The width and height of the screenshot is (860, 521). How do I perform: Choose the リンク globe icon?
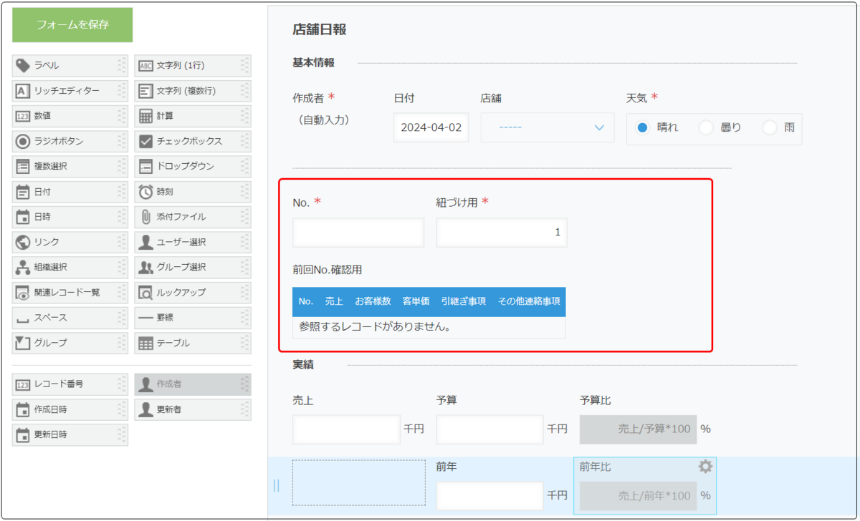23,242
